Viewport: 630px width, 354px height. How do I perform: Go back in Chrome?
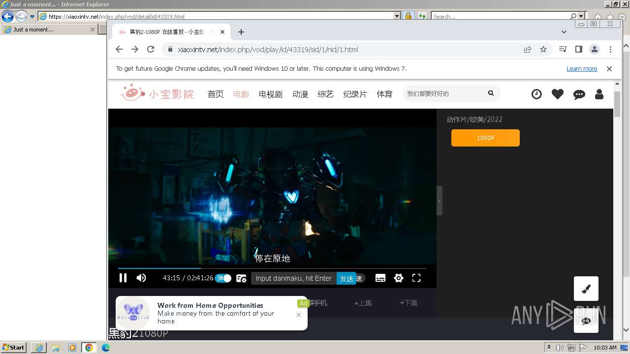[x=119, y=49]
